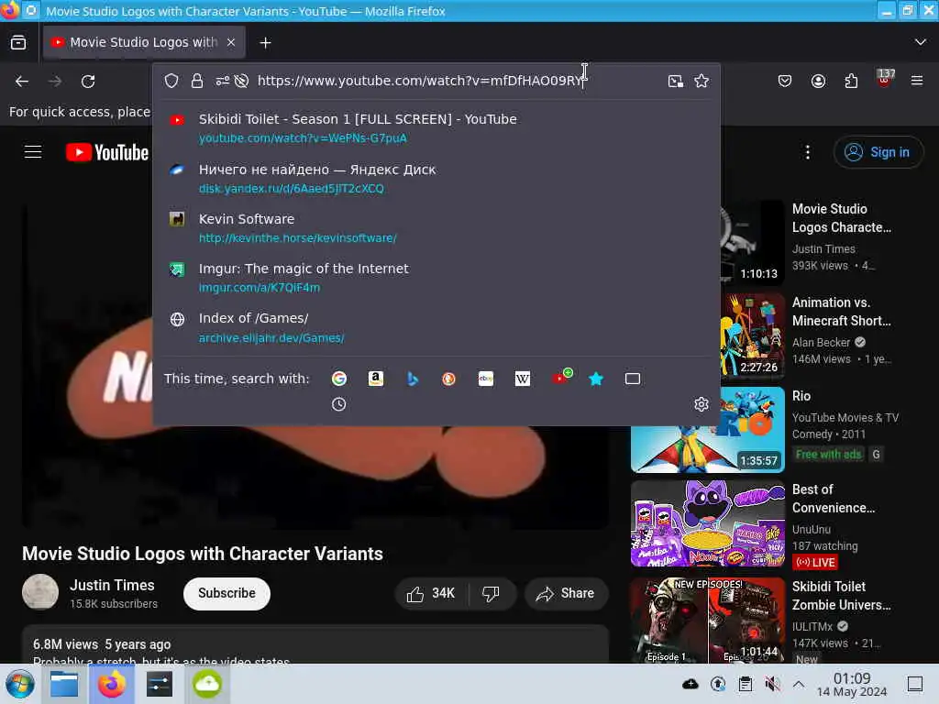Choose the Яндекс Диск suggestion
This screenshot has width=939, height=704.
point(436,179)
